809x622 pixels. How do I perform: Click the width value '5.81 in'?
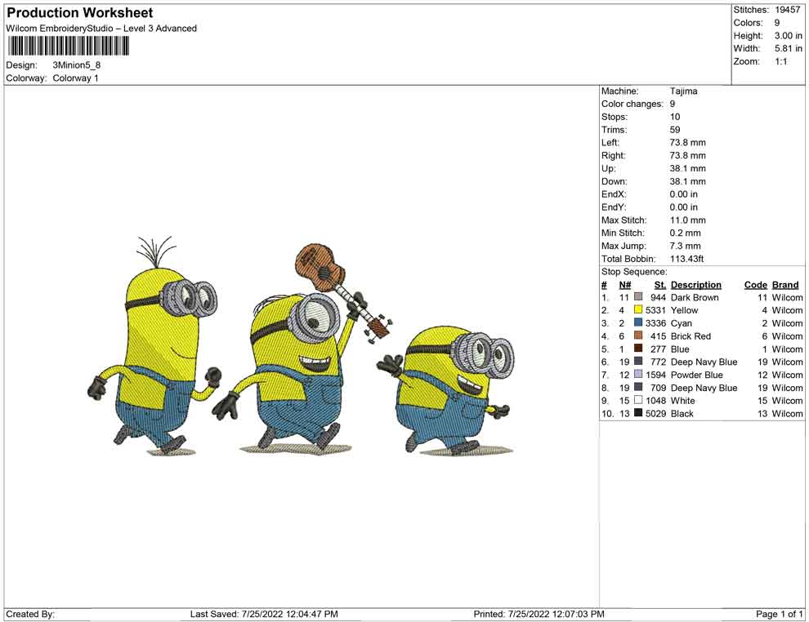click(789, 48)
